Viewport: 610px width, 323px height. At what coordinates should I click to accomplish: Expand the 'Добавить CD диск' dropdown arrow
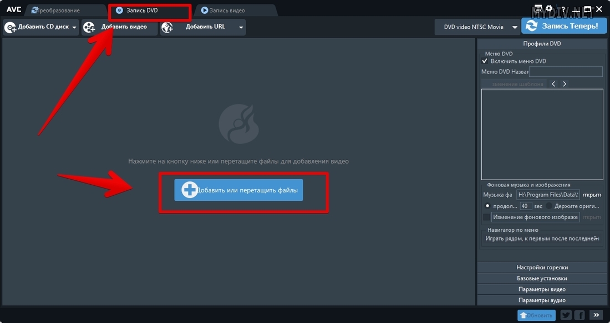(x=74, y=27)
